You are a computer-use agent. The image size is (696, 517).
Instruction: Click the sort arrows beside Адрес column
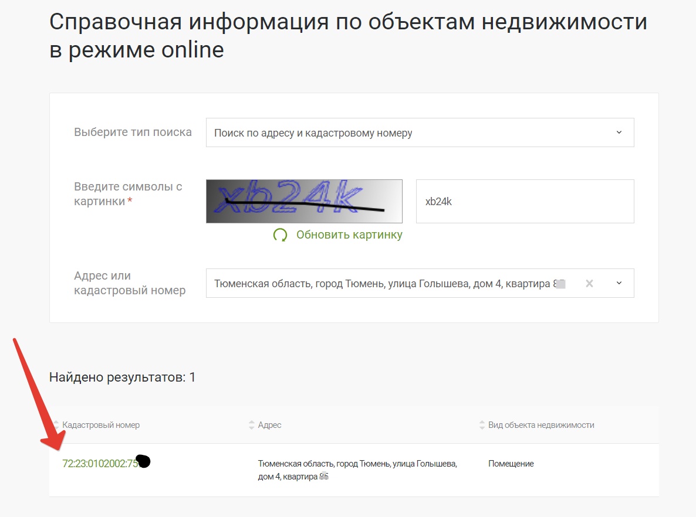[x=252, y=425]
